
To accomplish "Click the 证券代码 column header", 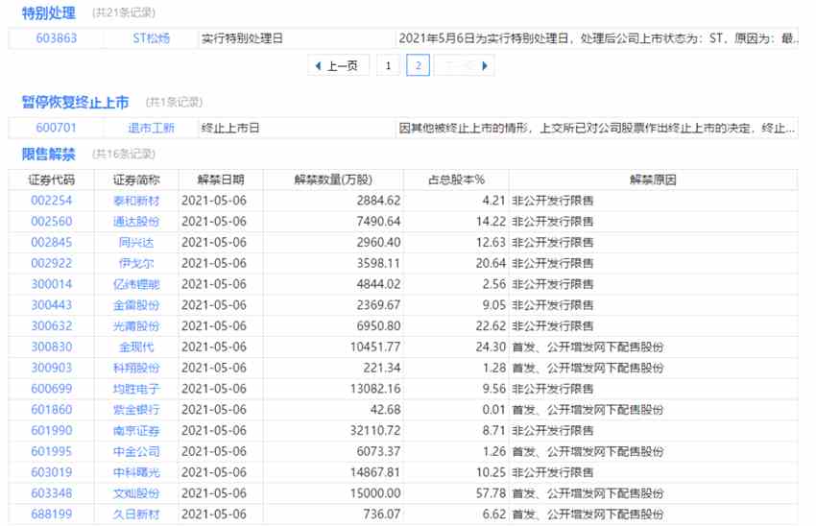I will [51, 180].
